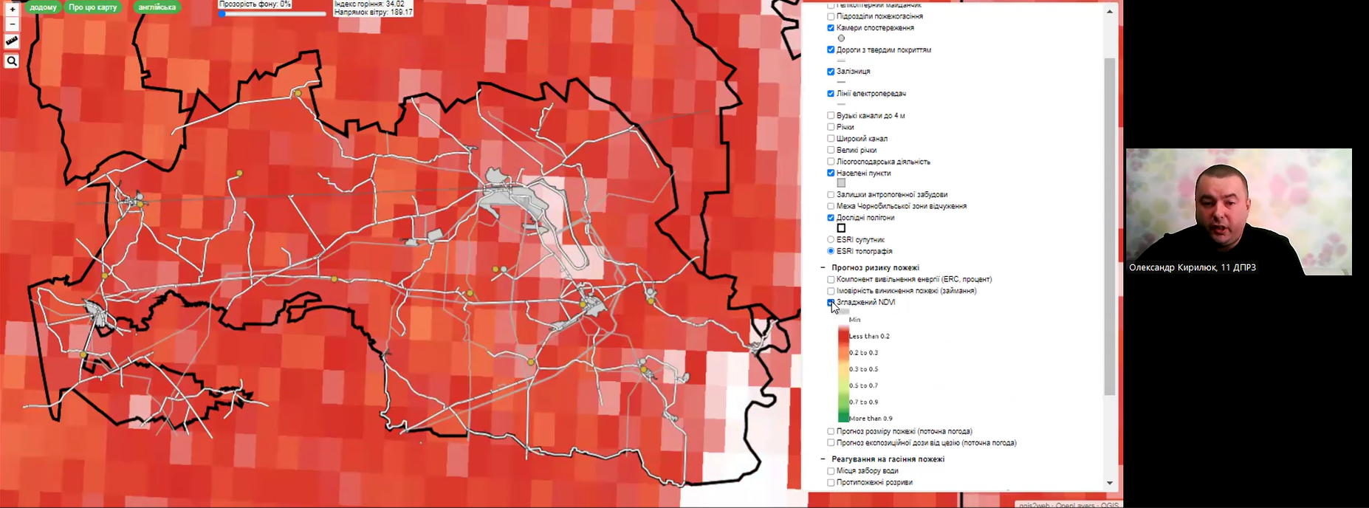Enable the Річки layer checkbox
This screenshot has height=508, width=1369.
click(831, 127)
